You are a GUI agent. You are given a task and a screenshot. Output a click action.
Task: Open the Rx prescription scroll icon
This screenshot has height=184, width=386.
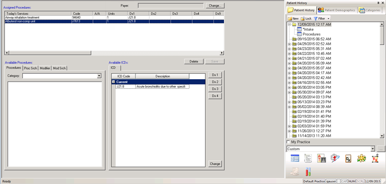tap(375, 158)
